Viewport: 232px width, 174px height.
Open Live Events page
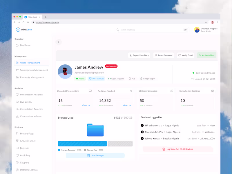24,102
